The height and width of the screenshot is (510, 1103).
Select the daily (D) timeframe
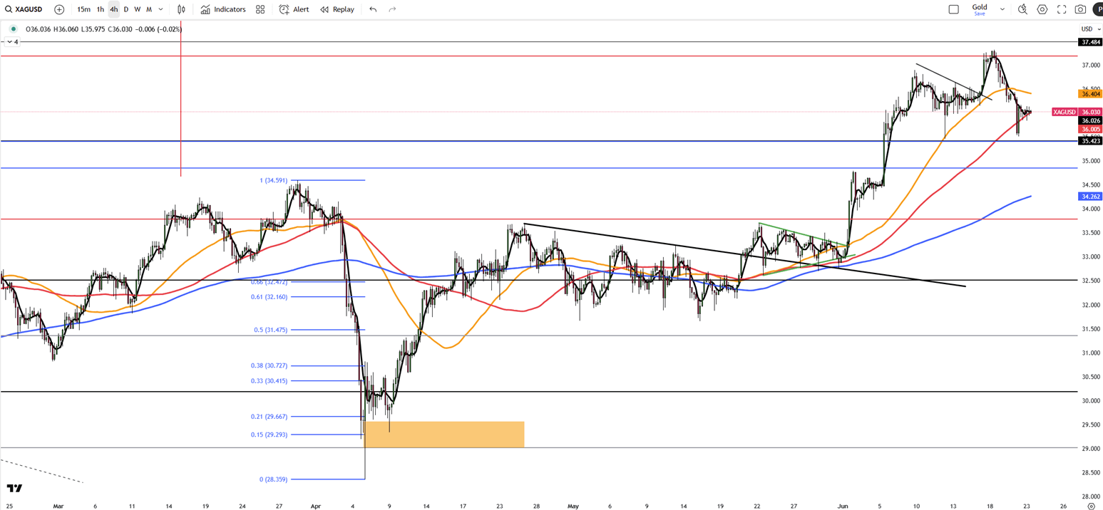[x=126, y=9]
